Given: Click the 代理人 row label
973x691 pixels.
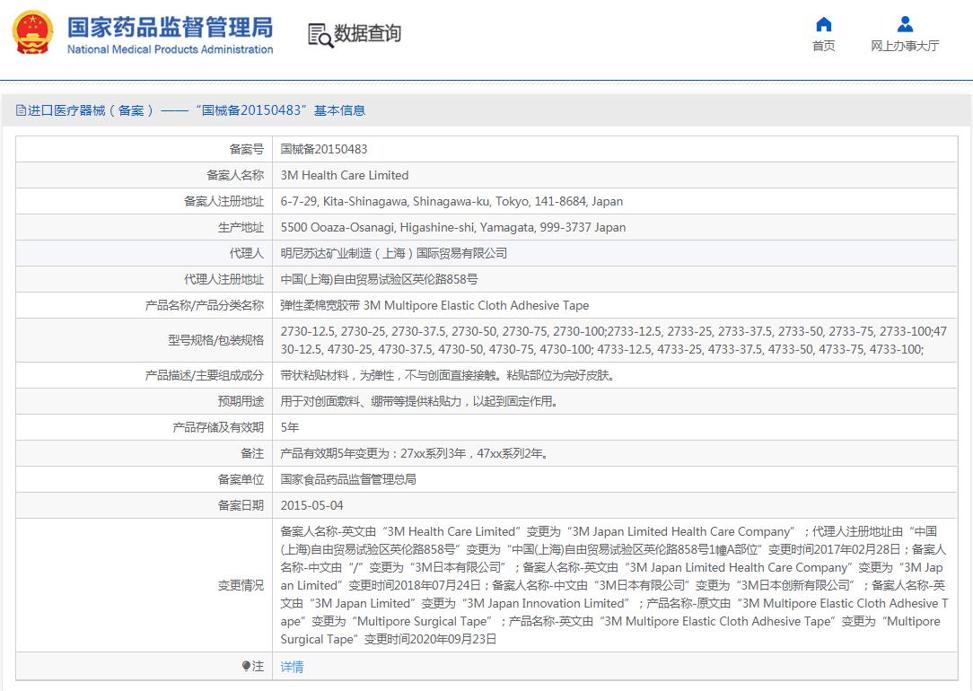Looking at the screenshot, I should tap(246, 253).
